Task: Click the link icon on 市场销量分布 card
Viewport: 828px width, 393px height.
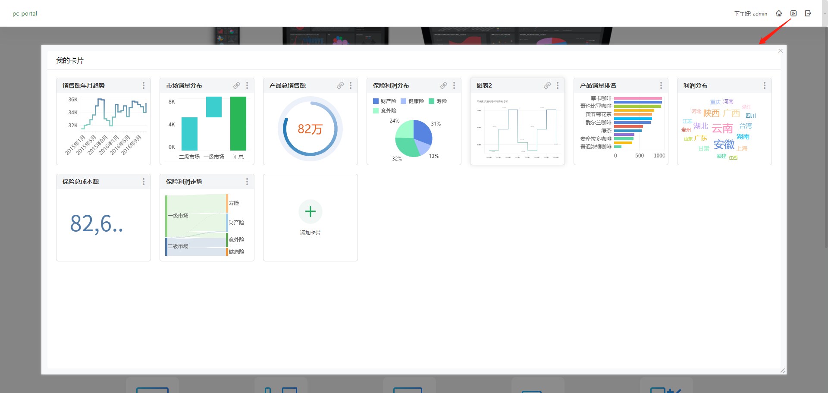Action: (x=237, y=85)
